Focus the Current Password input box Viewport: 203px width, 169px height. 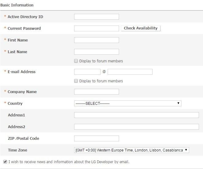[x=97, y=29]
